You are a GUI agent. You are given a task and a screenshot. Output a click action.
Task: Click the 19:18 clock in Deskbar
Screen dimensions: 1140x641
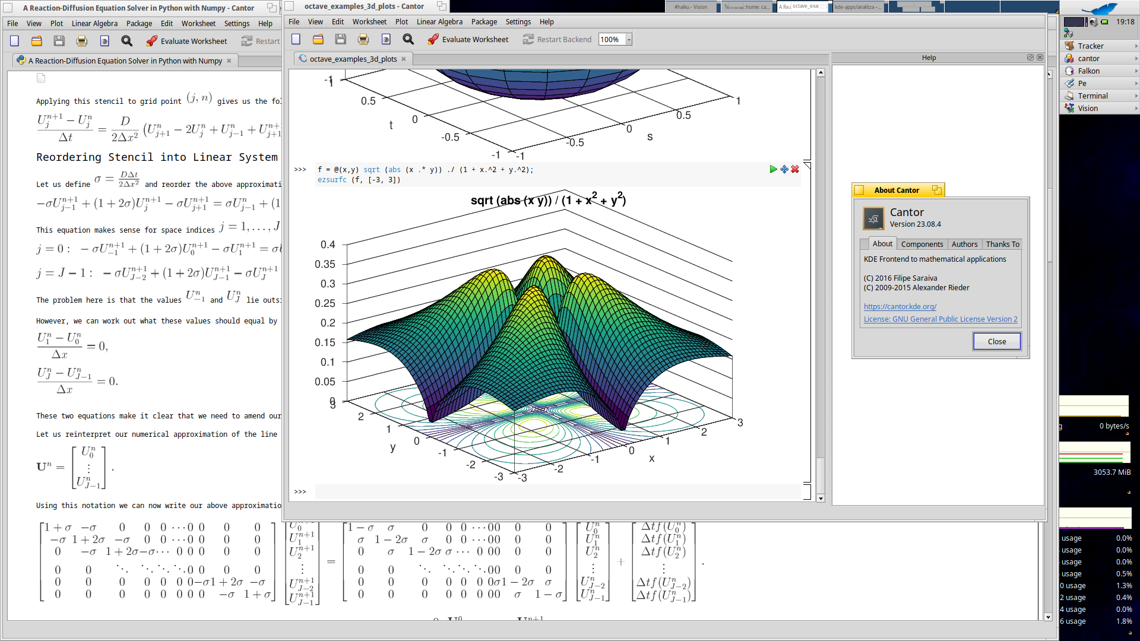pyautogui.click(x=1125, y=22)
